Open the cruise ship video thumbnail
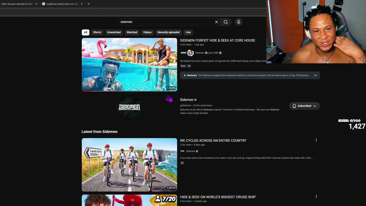The width and height of the screenshot is (366, 206). tap(129, 200)
